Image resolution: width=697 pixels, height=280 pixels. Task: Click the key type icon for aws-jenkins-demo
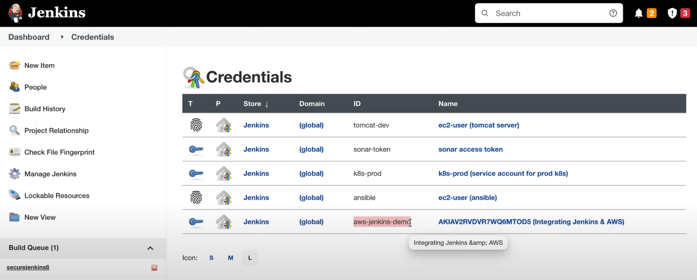click(196, 222)
